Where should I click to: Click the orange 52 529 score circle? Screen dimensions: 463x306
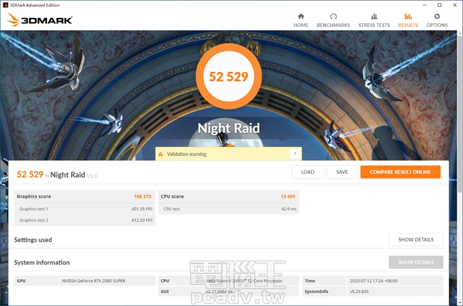228,76
